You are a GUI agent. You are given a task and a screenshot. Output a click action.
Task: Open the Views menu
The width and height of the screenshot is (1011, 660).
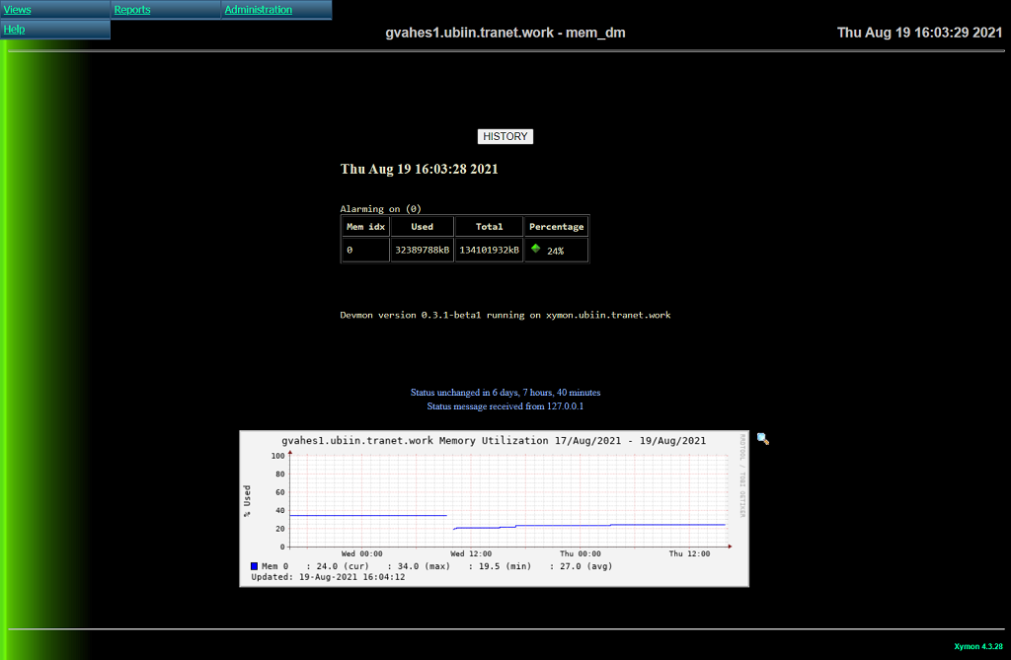click(18, 10)
